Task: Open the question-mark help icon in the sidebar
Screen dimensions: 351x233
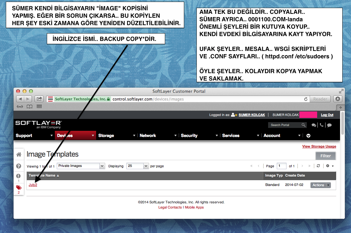Action: (19, 166)
